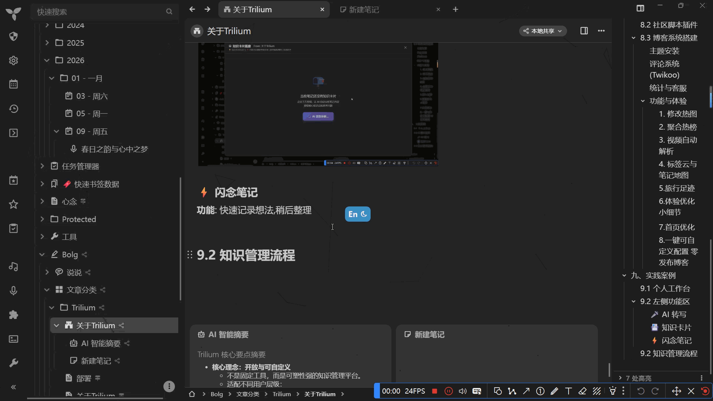The height and width of the screenshot is (401, 713).
Task: Collapse the Bolg tree node
Action: click(x=42, y=254)
